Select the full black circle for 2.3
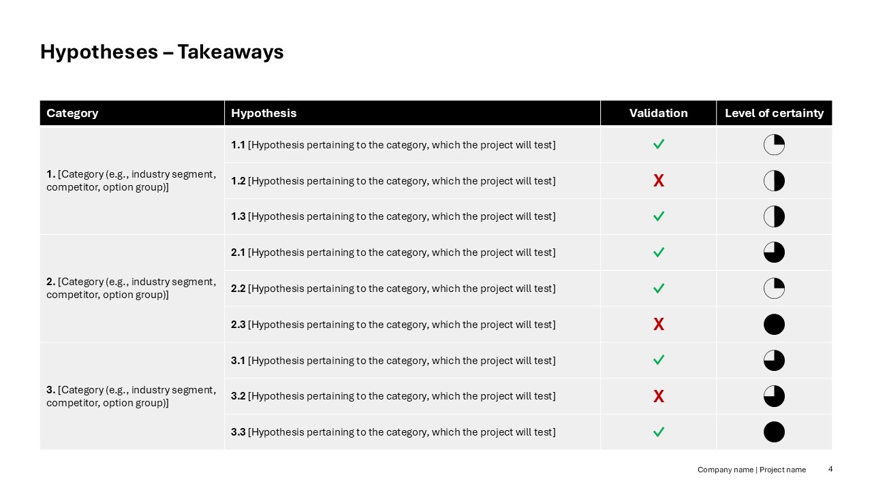The image size is (872, 490). coord(774,325)
